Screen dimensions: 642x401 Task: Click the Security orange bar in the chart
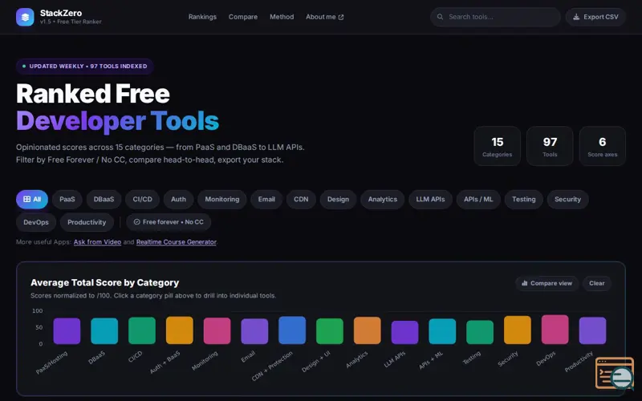tap(518, 330)
